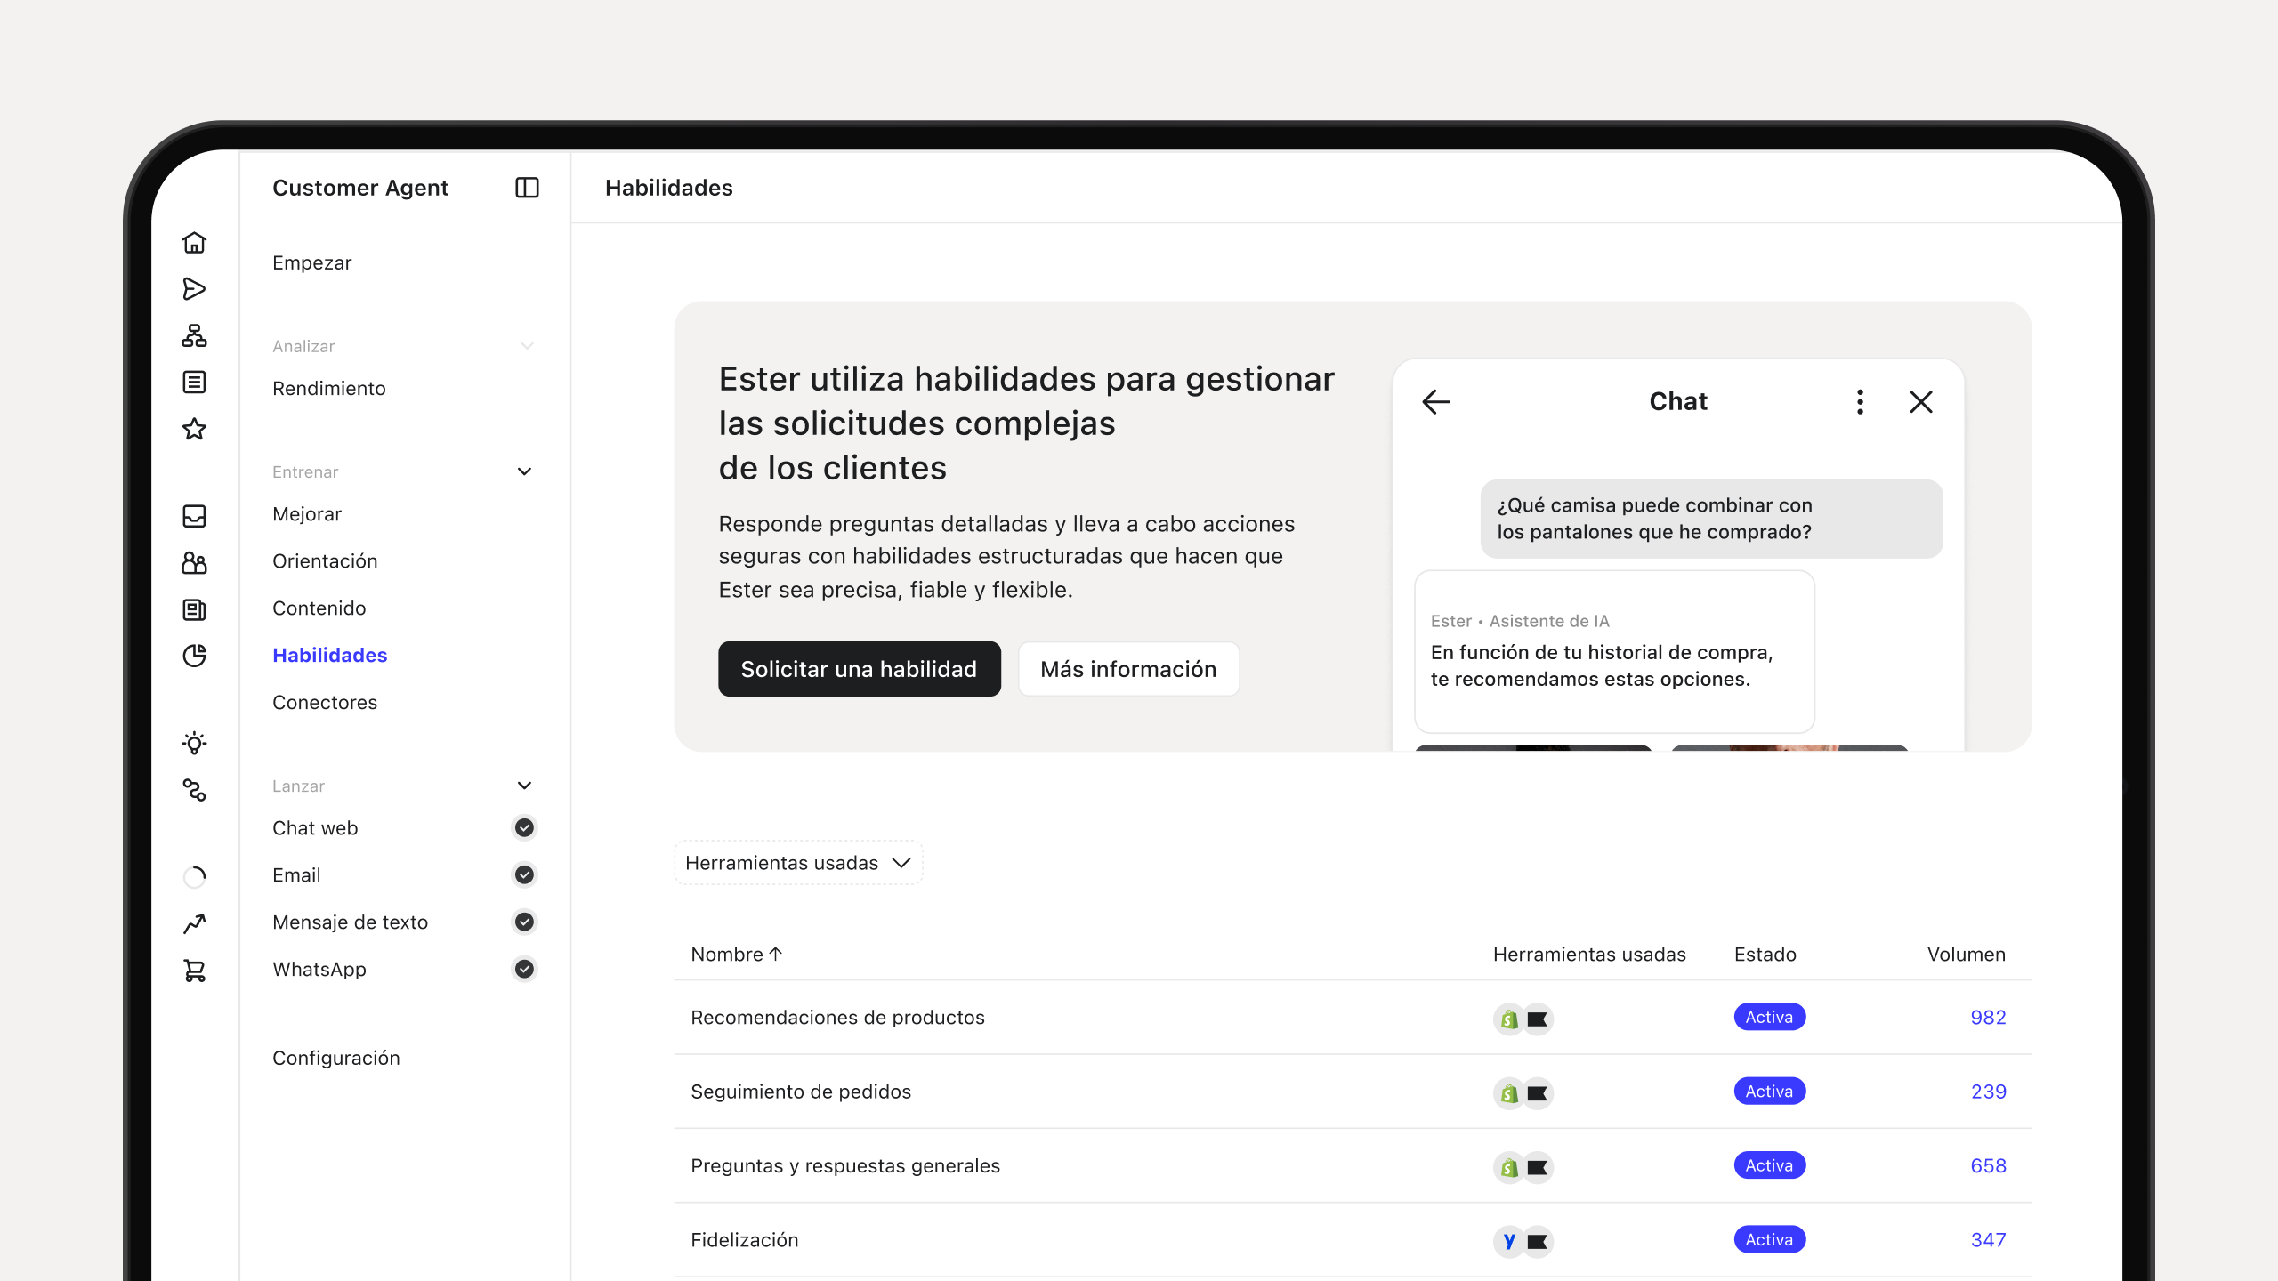
Task: Open the Fidelización skill
Action: click(x=745, y=1240)
